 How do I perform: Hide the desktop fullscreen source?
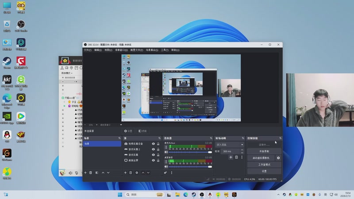pyautogui.click(x=153, y=161)
